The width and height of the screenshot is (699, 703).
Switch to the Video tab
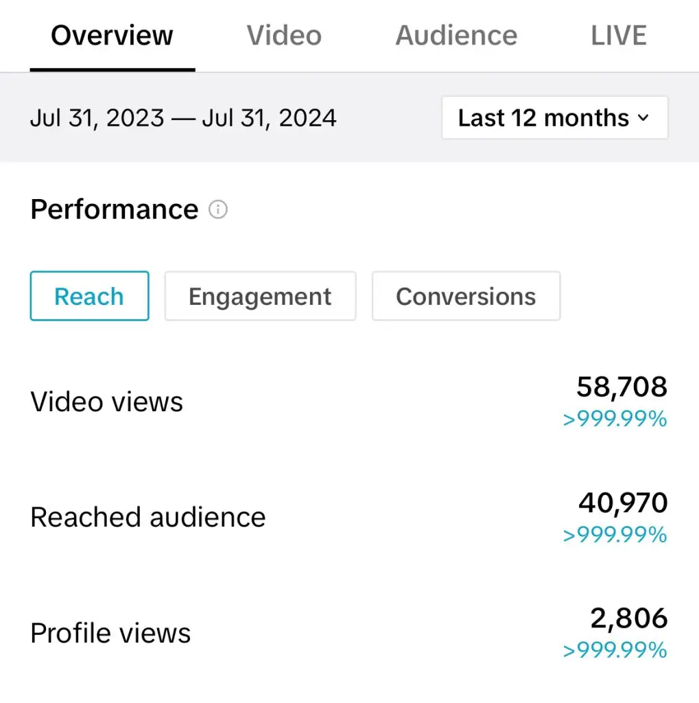coord(284,36)
